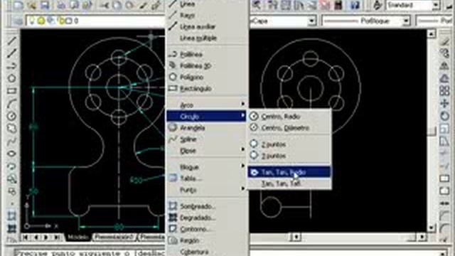Screen dimensions: 455x256
Task: Toggle layer 0 lock icon
Action: pyautogui.click(x=61, y=21)
